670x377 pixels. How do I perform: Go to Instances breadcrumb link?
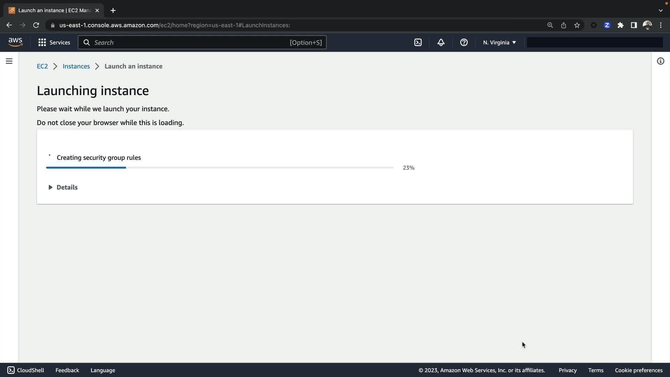(x=76, y=66)
